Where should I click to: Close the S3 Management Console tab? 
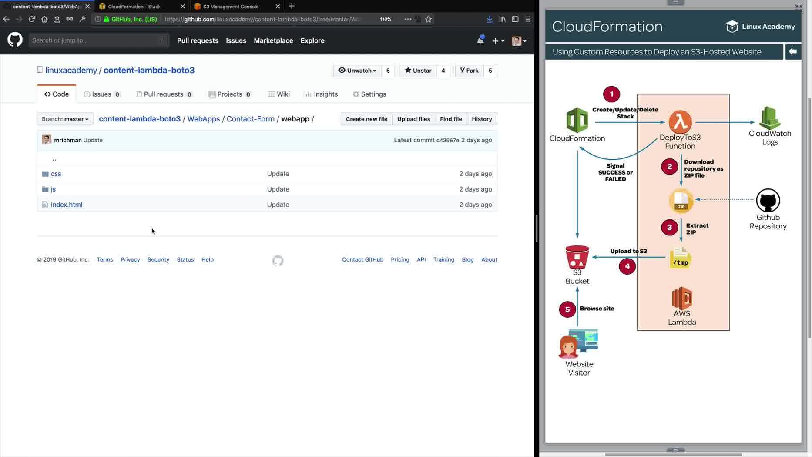point(278,7)
